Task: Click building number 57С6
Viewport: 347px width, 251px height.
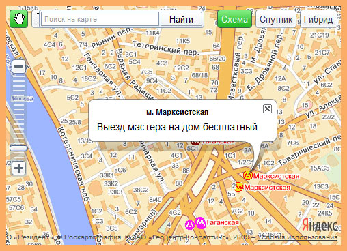Action: pyautogui.click(x=16, y=207)
